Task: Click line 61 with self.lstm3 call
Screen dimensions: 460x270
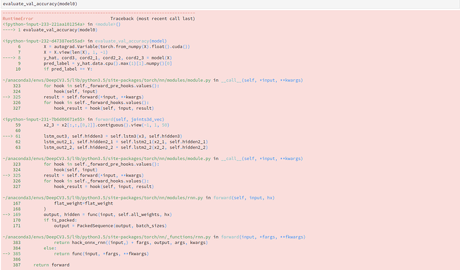Action: pos(99,136)
